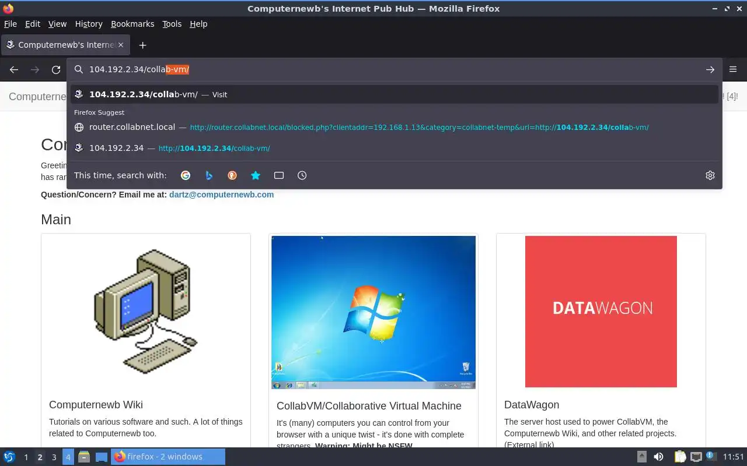Switch to virtual desktop 2
The width and height of the screenshot is (747, 466).
click(40, 457)
